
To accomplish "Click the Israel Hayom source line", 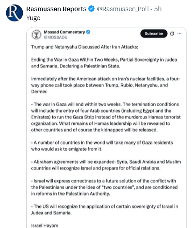I will 45,225.
